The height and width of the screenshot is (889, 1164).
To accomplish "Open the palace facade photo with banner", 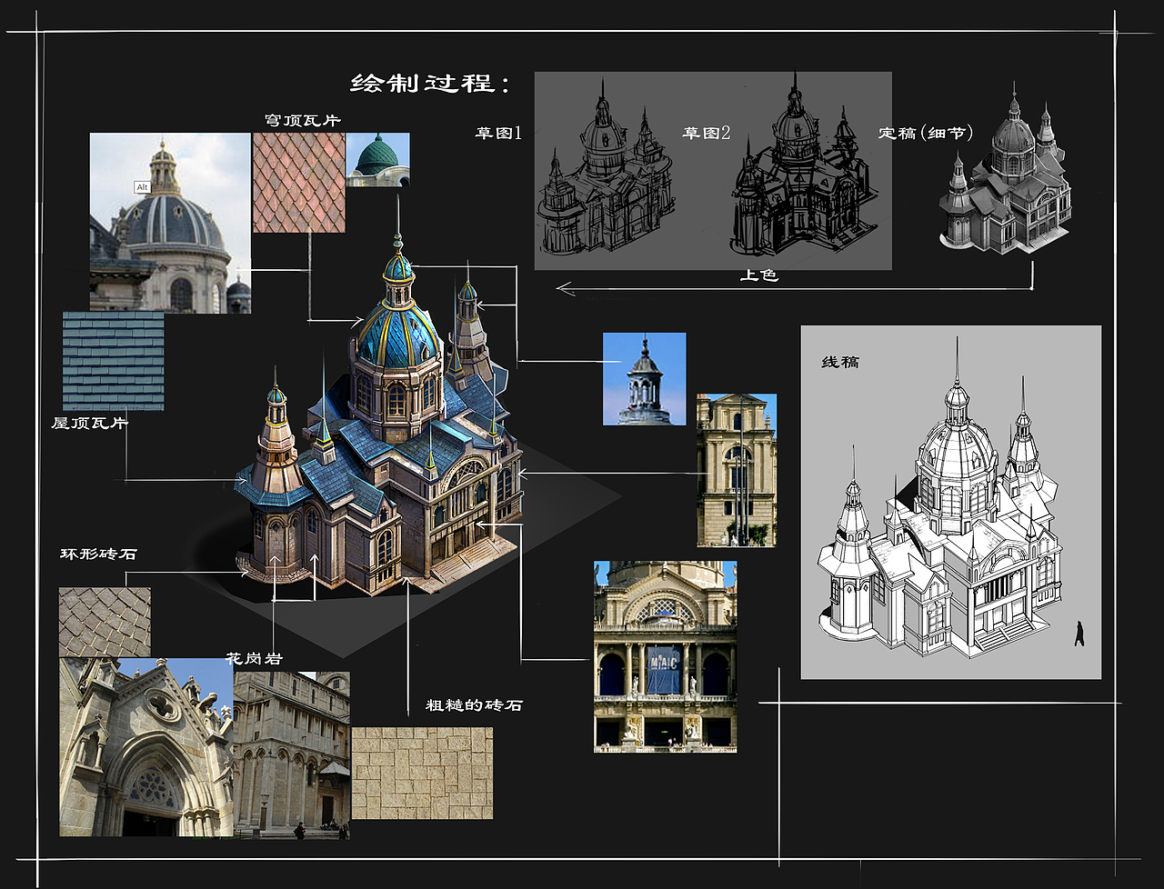I will coord(666,657).
